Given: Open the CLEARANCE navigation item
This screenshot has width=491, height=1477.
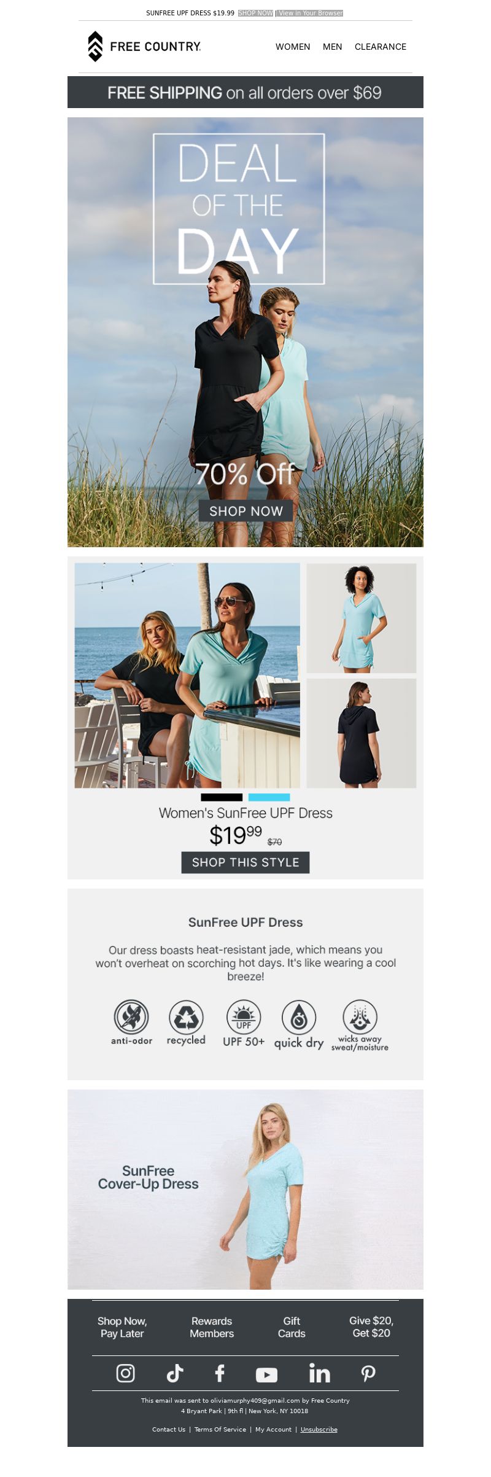Looking at the screenshot, I should tap(381, 47).
